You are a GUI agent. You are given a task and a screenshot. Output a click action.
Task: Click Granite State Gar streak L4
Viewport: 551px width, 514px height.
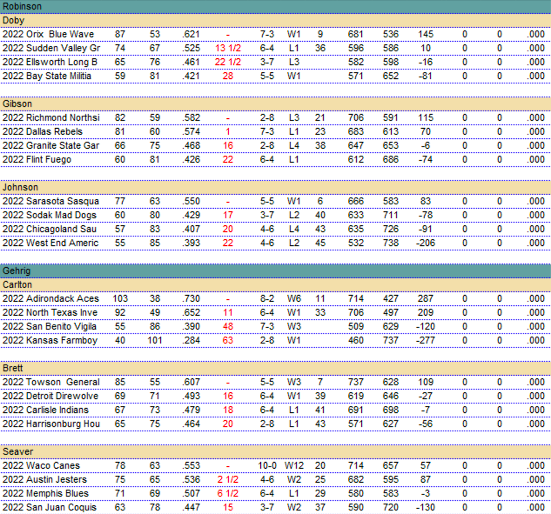(x=294, y=146)
